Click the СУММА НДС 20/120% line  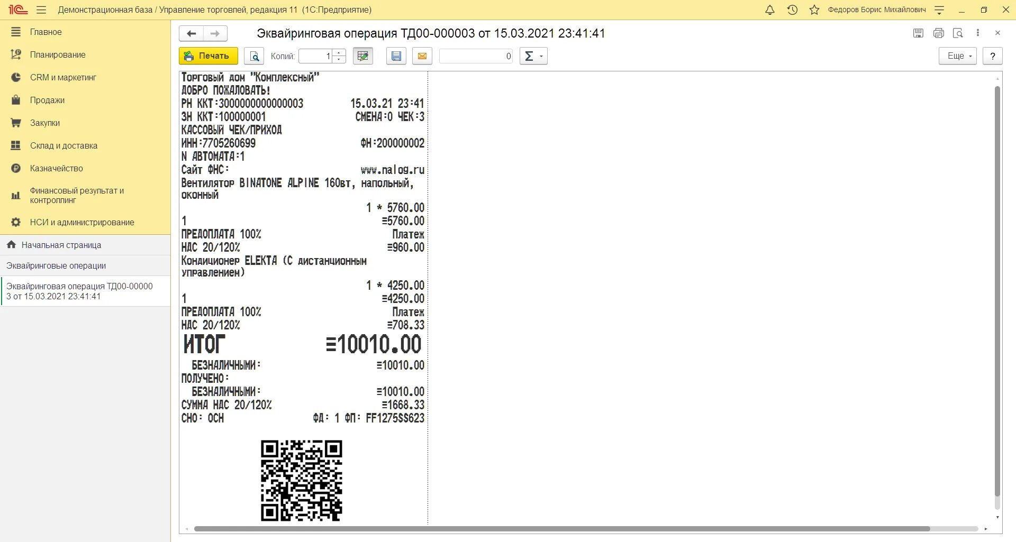[303, 405]
